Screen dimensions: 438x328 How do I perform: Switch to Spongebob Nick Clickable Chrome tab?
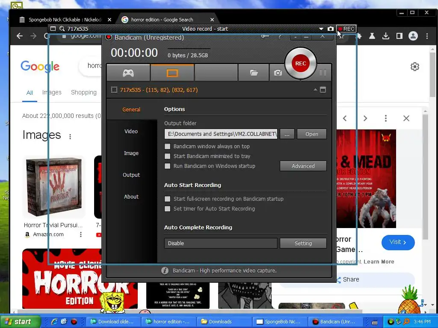click(x=65, y=20)
